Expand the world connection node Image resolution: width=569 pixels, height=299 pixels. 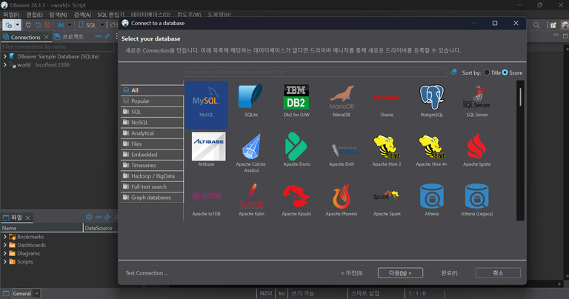(4, 64)
